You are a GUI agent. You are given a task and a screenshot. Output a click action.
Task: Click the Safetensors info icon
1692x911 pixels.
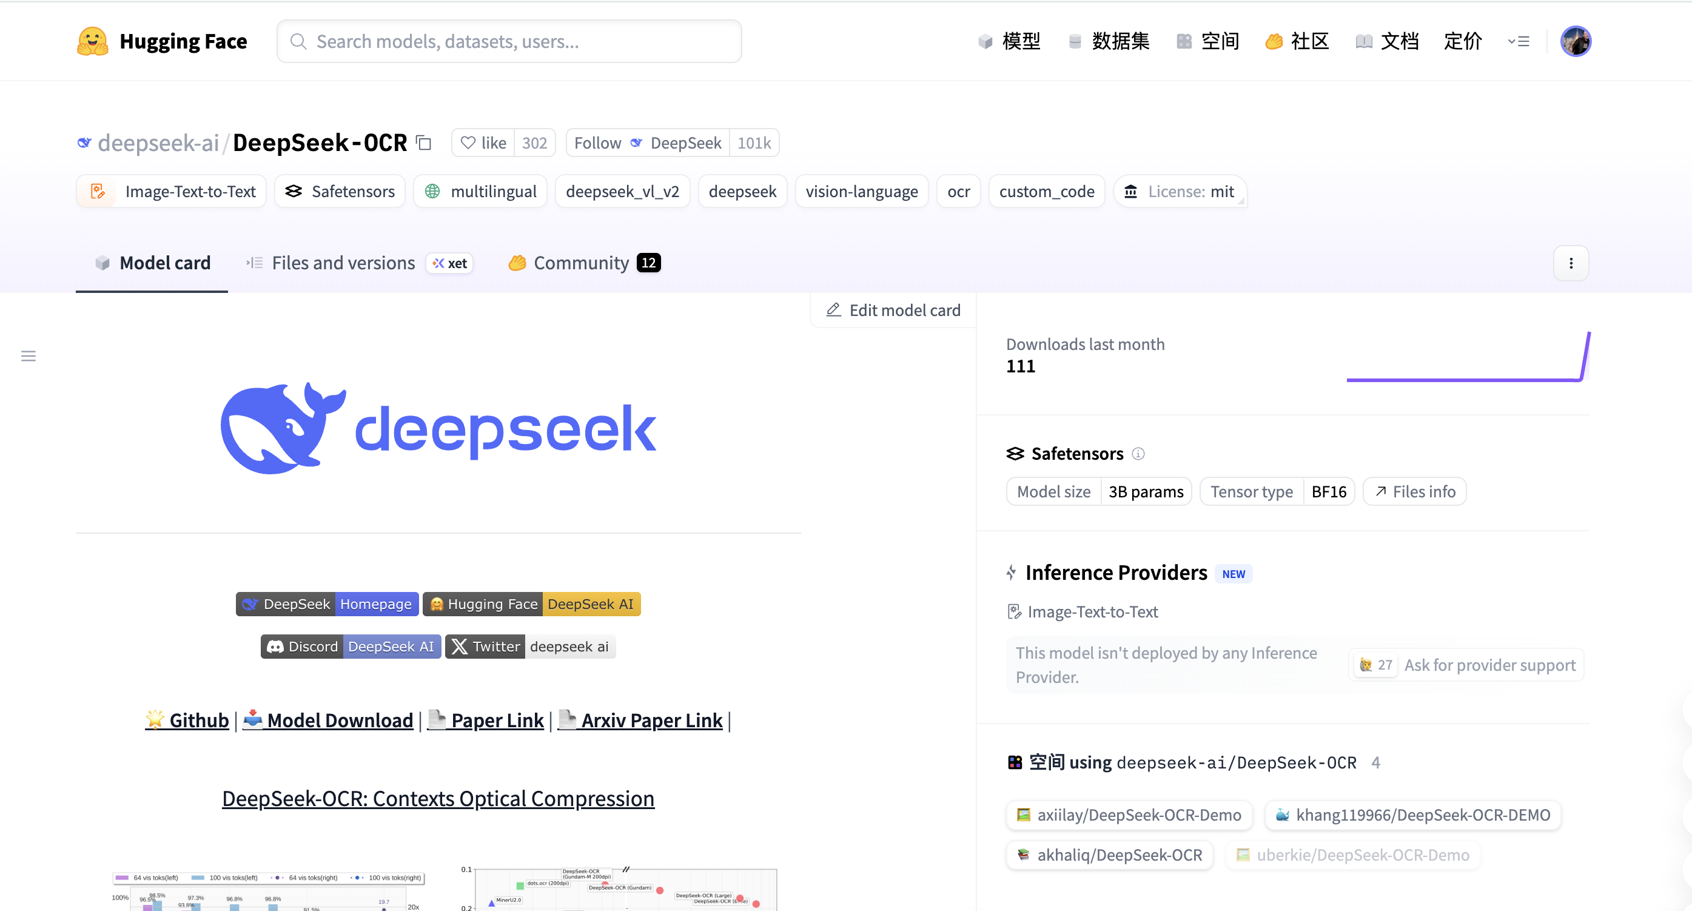point(1139,453)
